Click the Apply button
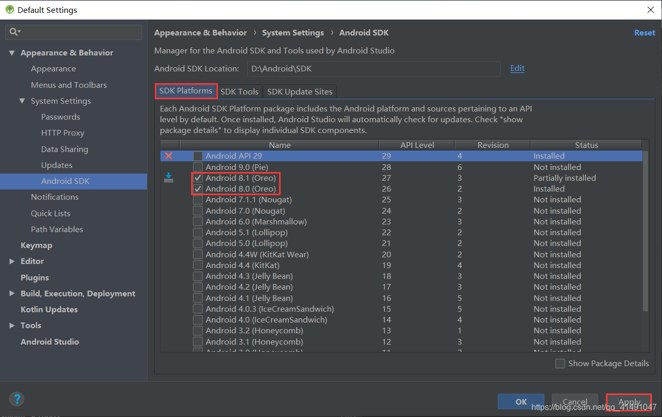Image resolution: width=662 pixels, height=417 pixels. click(629, 402)
